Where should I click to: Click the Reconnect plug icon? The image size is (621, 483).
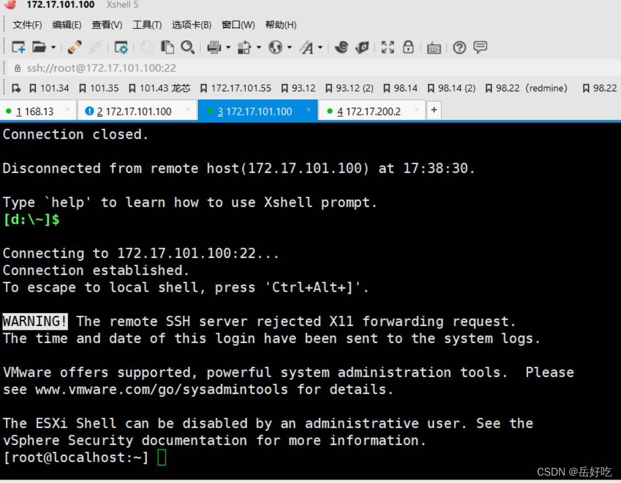(74, 48)
